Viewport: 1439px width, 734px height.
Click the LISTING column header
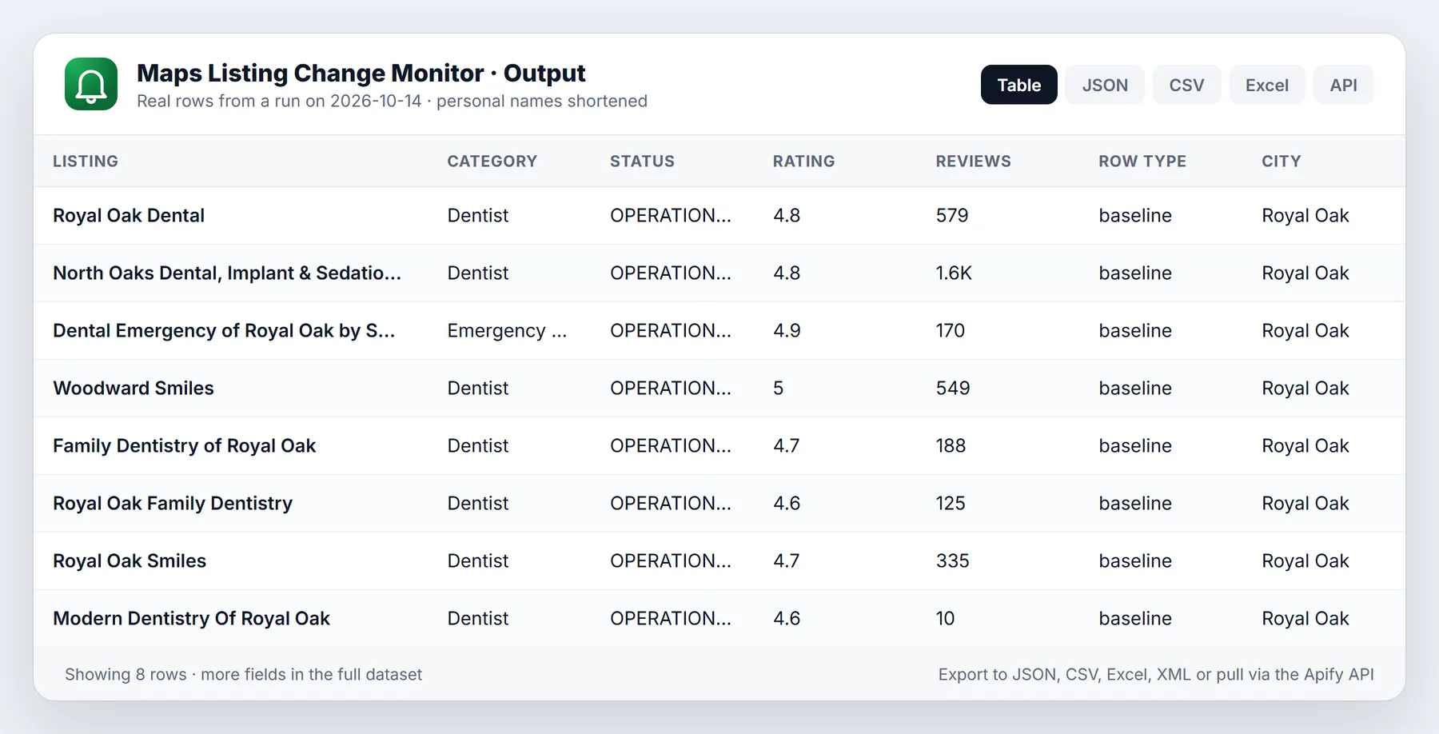point(86,162)
